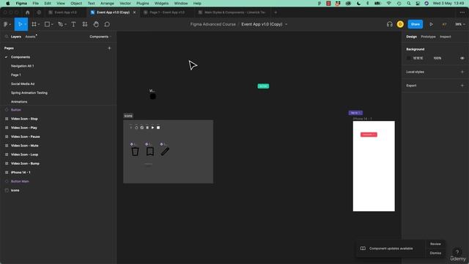This screenshot has width=469, height=264.
Task: Open the zoom level dropdown
Action: [460, 24]
